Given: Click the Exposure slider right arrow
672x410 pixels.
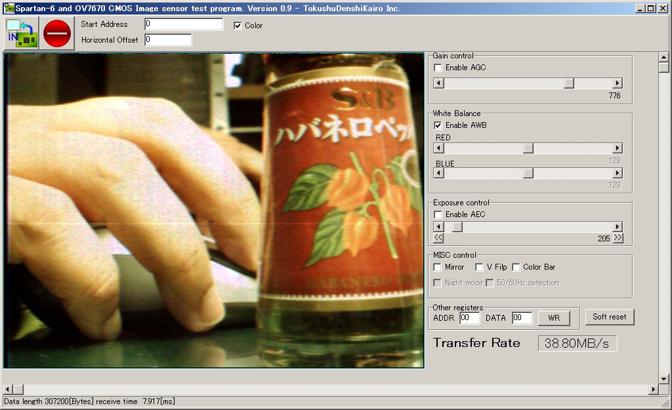Looking at the screenshot, I should [x=617, y=226].
